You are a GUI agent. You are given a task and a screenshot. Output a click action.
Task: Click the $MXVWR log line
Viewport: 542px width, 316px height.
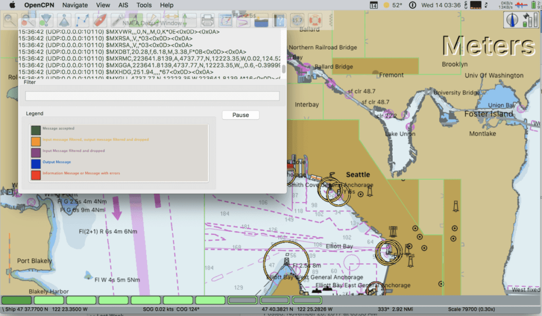tap(119, 32)
